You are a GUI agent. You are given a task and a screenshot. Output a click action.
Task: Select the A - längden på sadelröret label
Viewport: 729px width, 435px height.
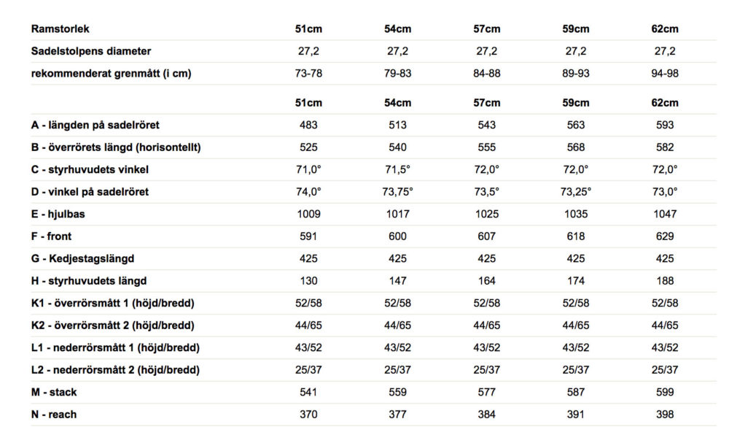click(95, 125)
